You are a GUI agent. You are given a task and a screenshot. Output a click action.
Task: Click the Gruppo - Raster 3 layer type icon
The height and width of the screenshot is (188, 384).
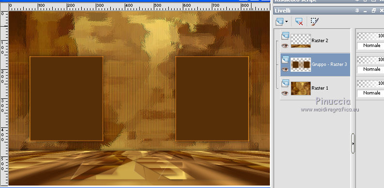[x=285, y=60]
